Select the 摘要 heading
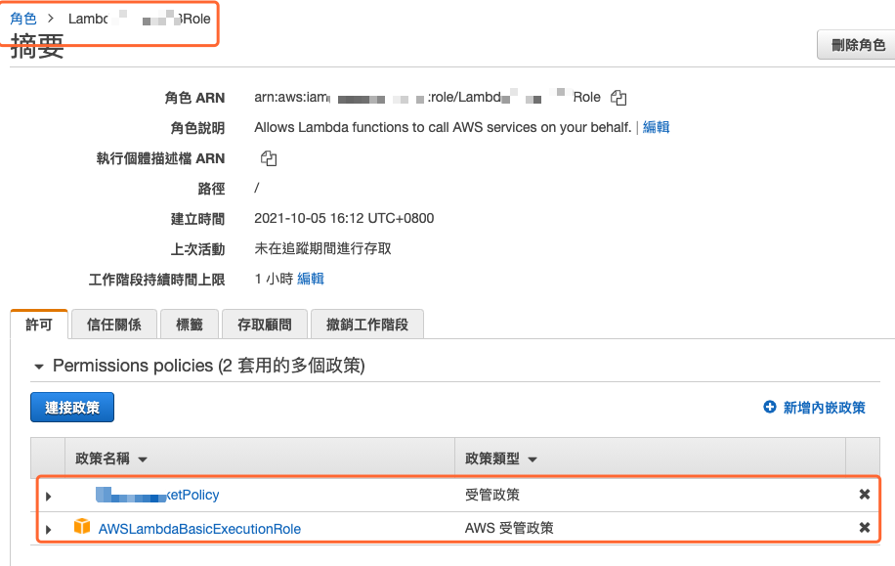 point(37,46)
